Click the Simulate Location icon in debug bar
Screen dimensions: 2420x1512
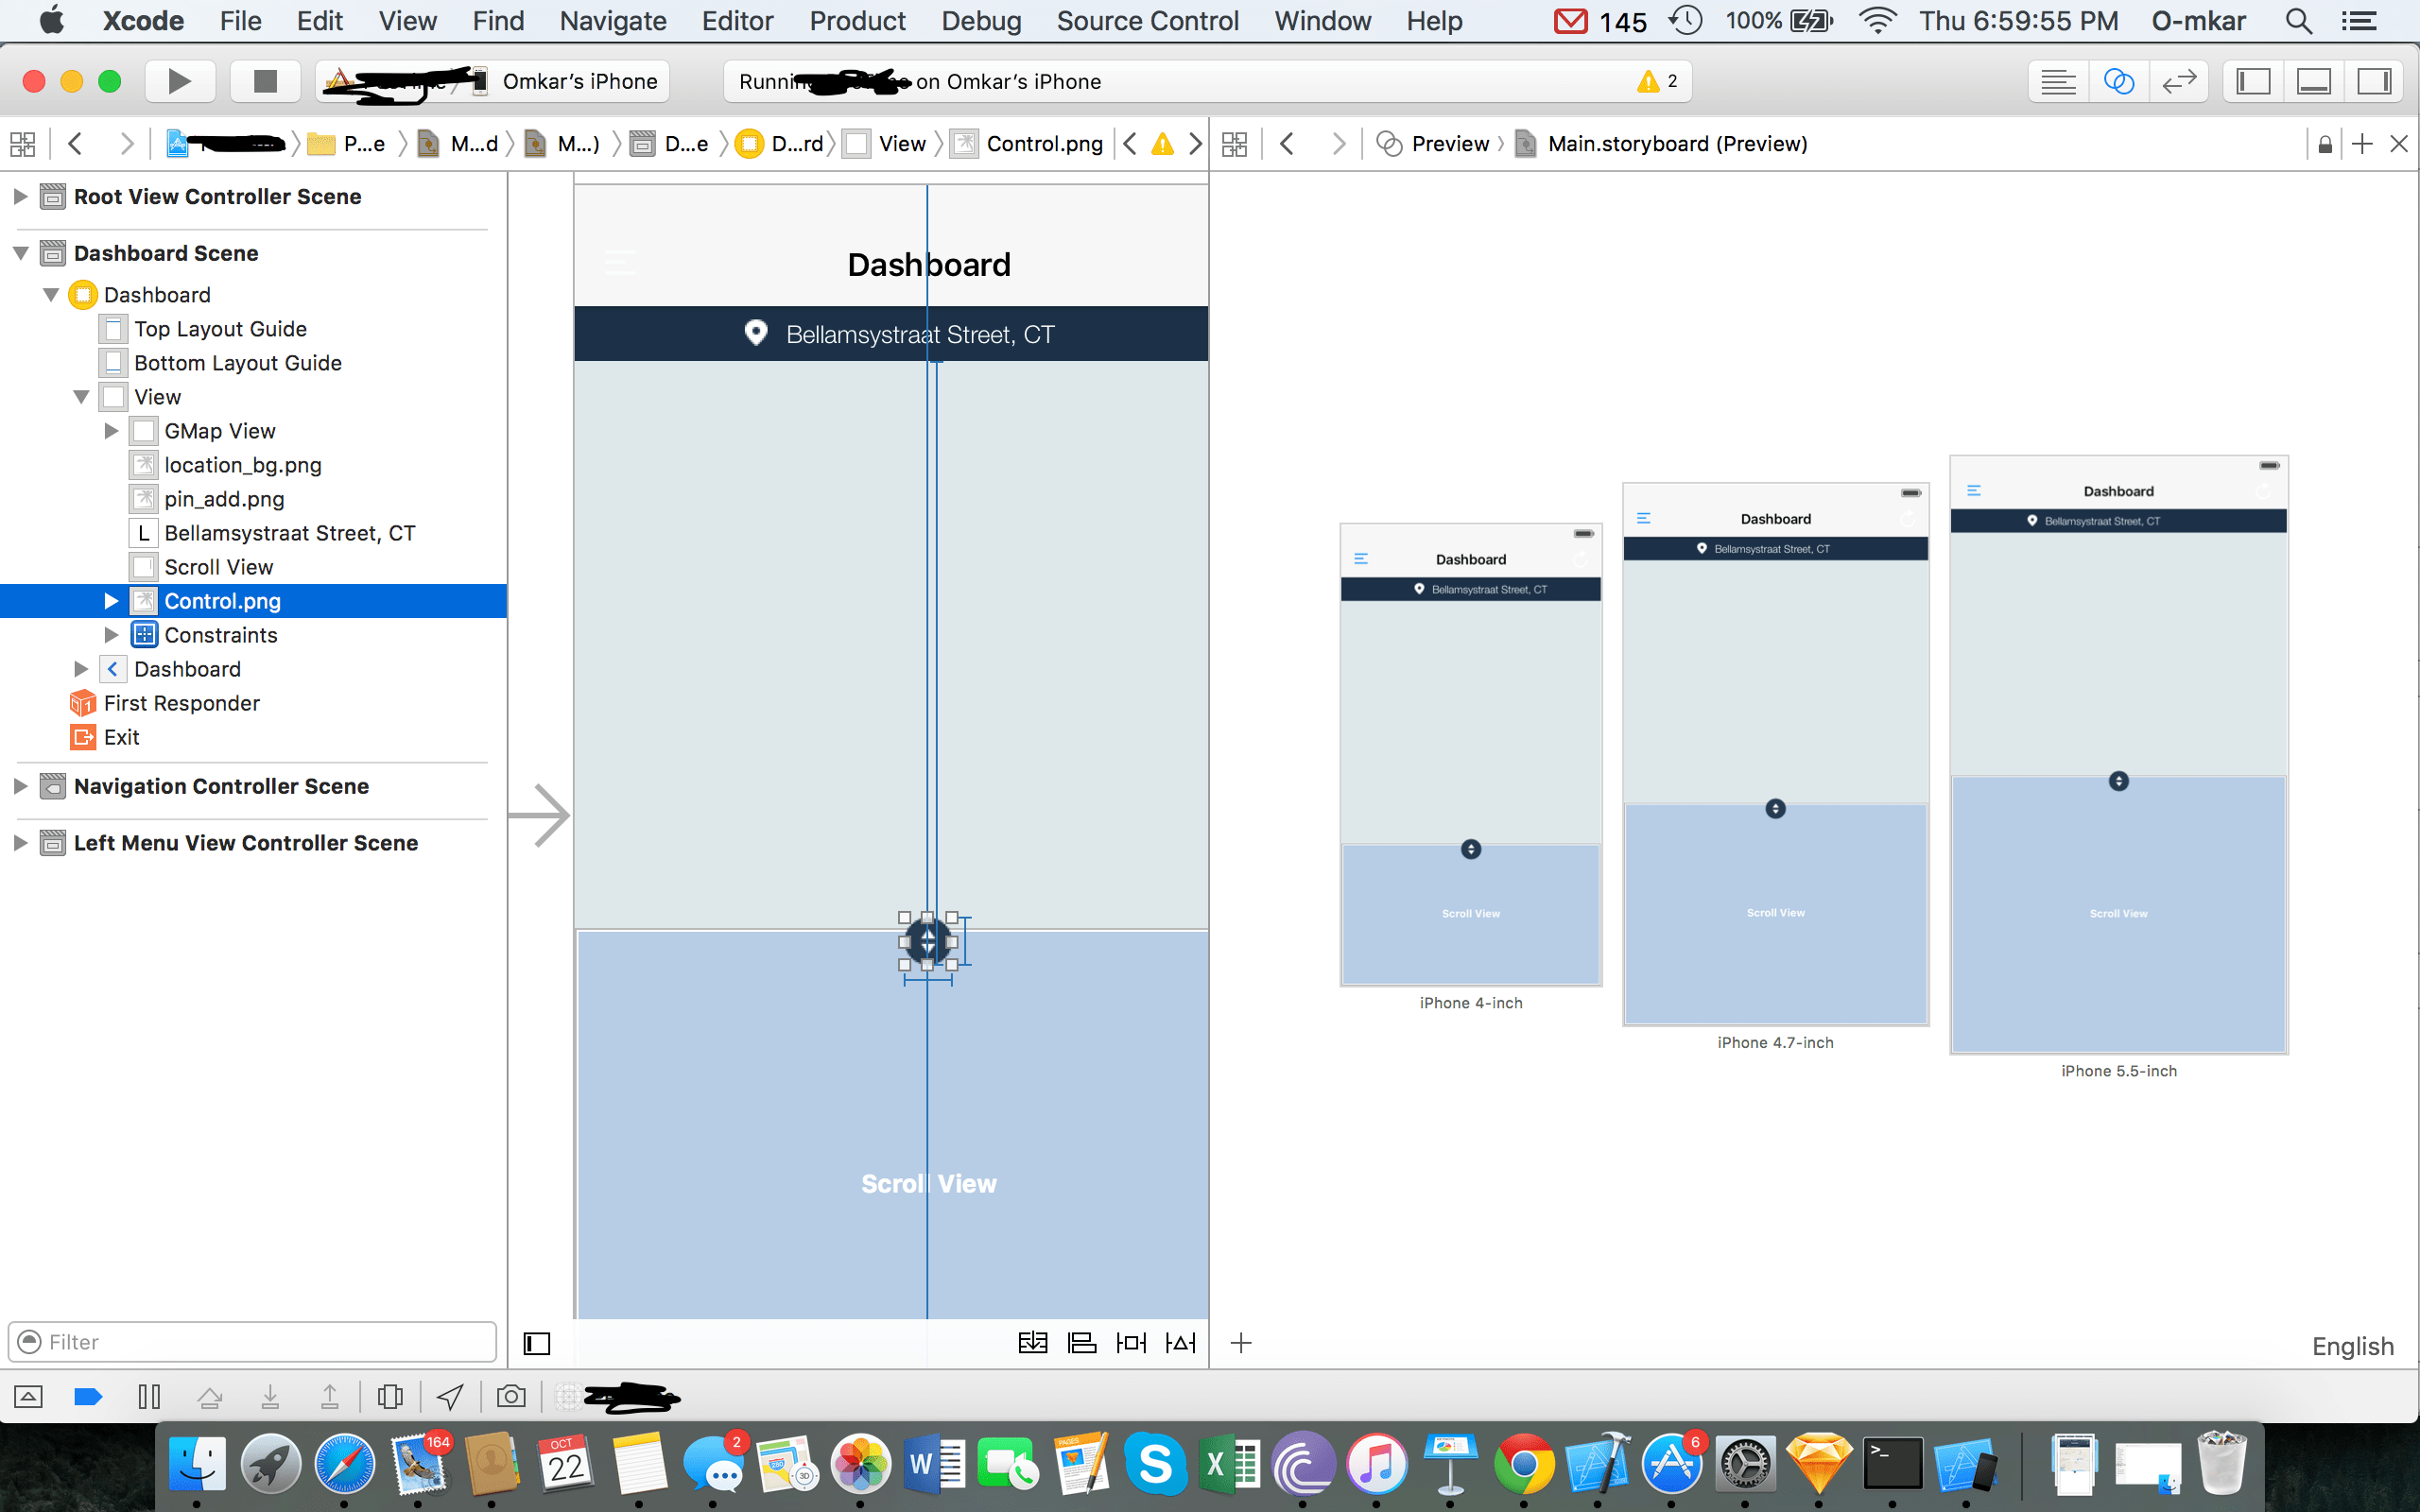(x=450, y=1396)
